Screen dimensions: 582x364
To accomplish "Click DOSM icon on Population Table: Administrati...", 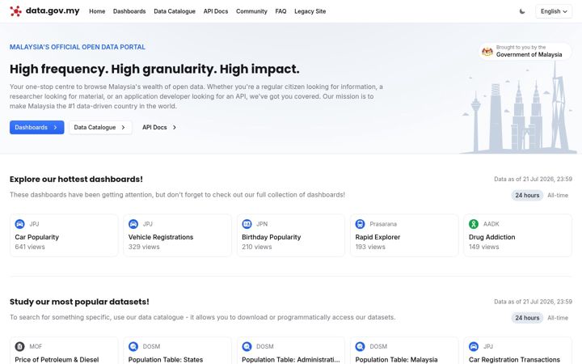I will [x=247, y=346].
